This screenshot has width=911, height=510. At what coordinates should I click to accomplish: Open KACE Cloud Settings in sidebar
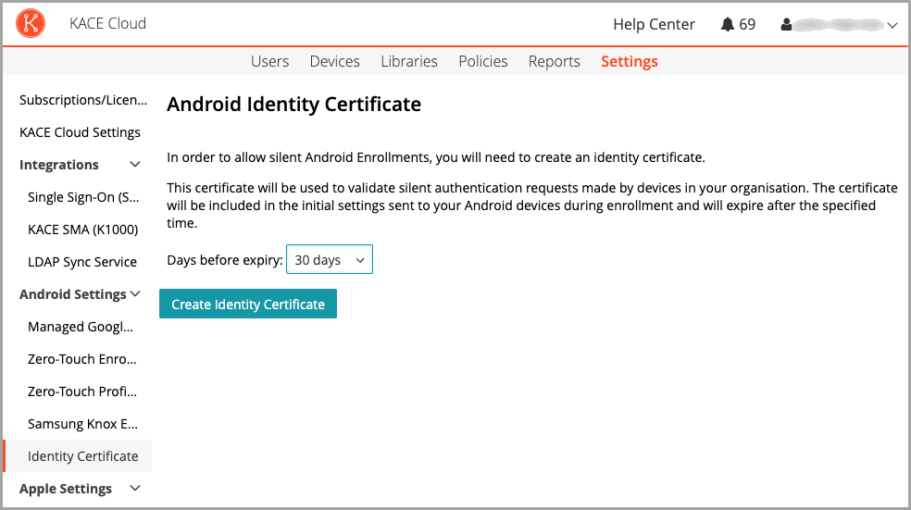click(x=80, y=132)
